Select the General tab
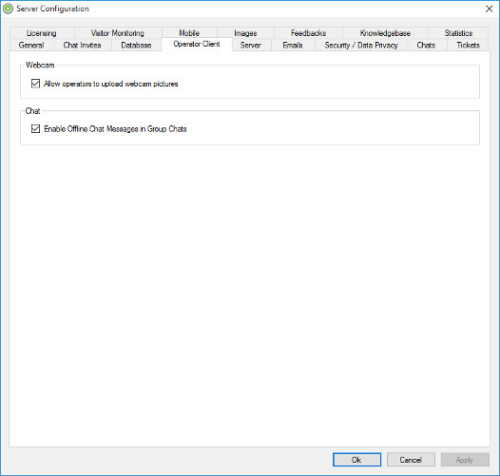Viewport: 500px width, 476px height. pos(31,45)
